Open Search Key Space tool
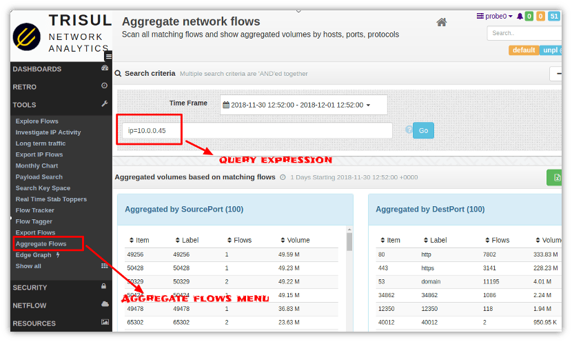The image size is (572, 342). (43, 188)
